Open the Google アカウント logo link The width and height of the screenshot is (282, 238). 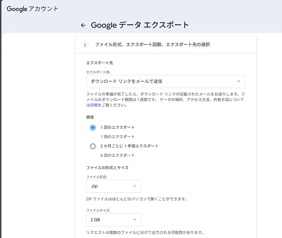(x=32, y=9)
